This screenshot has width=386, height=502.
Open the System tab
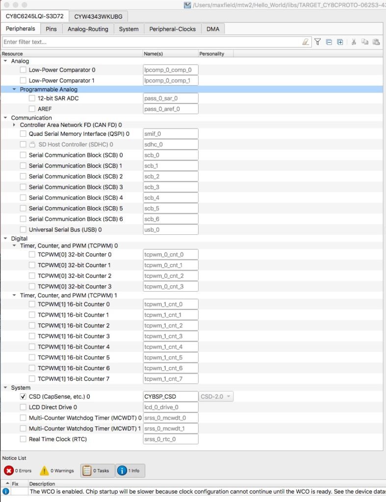(x=129, y=29)
